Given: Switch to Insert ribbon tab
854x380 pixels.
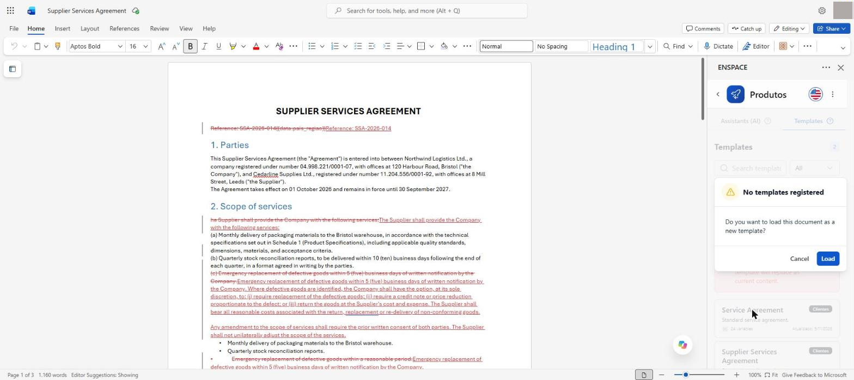Looking at the screenshot, I should coord(62,28).
